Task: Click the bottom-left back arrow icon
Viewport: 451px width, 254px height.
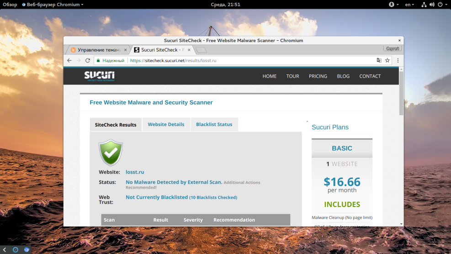Action: point(4,250)
